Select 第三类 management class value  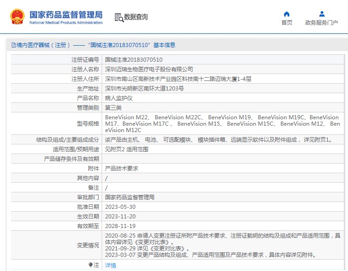(x=113, y=108)
